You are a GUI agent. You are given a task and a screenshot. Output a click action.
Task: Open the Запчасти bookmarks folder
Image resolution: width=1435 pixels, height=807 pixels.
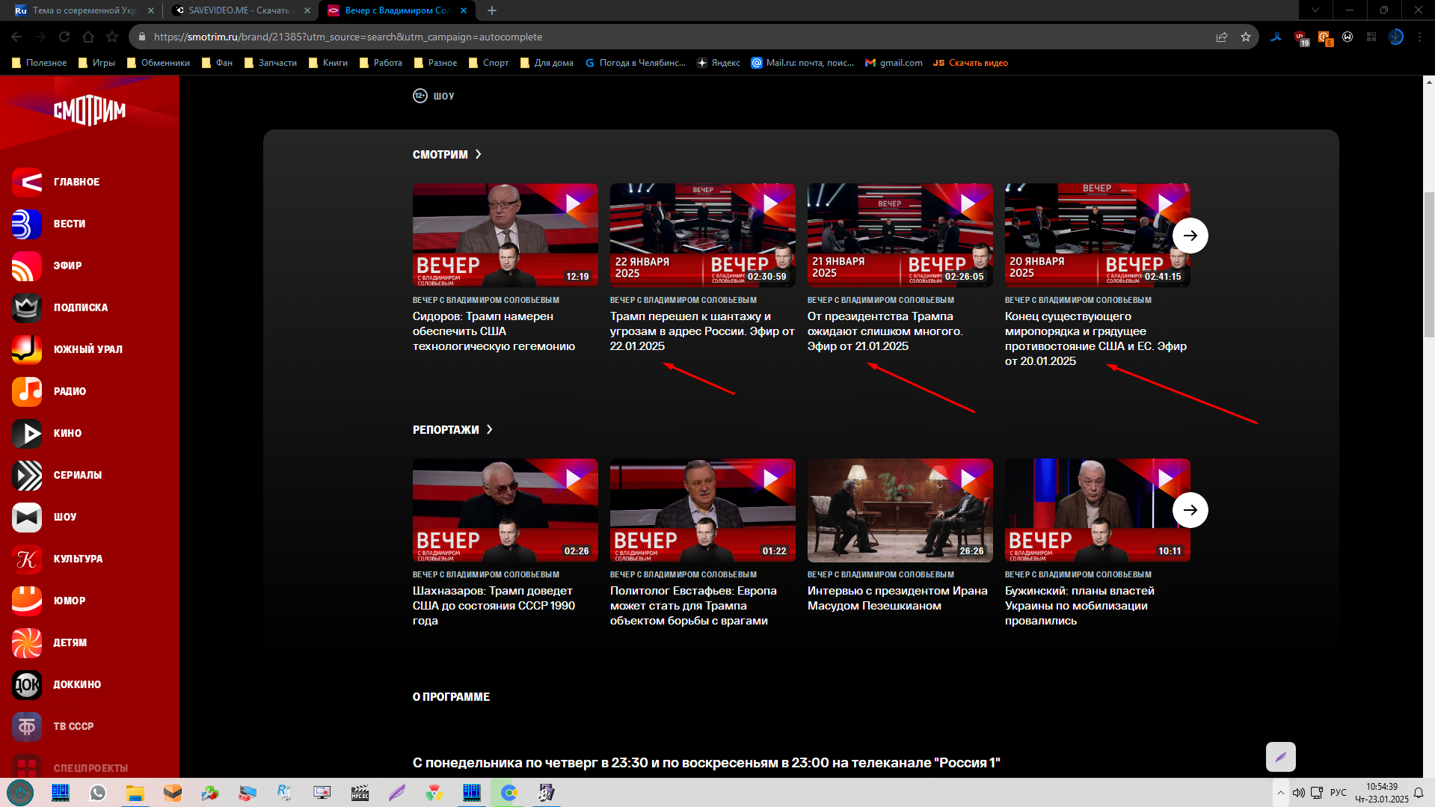[271, 63]
